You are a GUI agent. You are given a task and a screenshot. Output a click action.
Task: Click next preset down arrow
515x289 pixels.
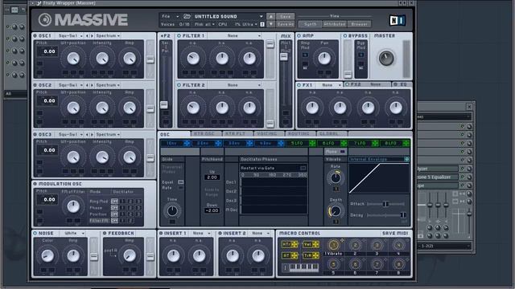tap(270, 24)
